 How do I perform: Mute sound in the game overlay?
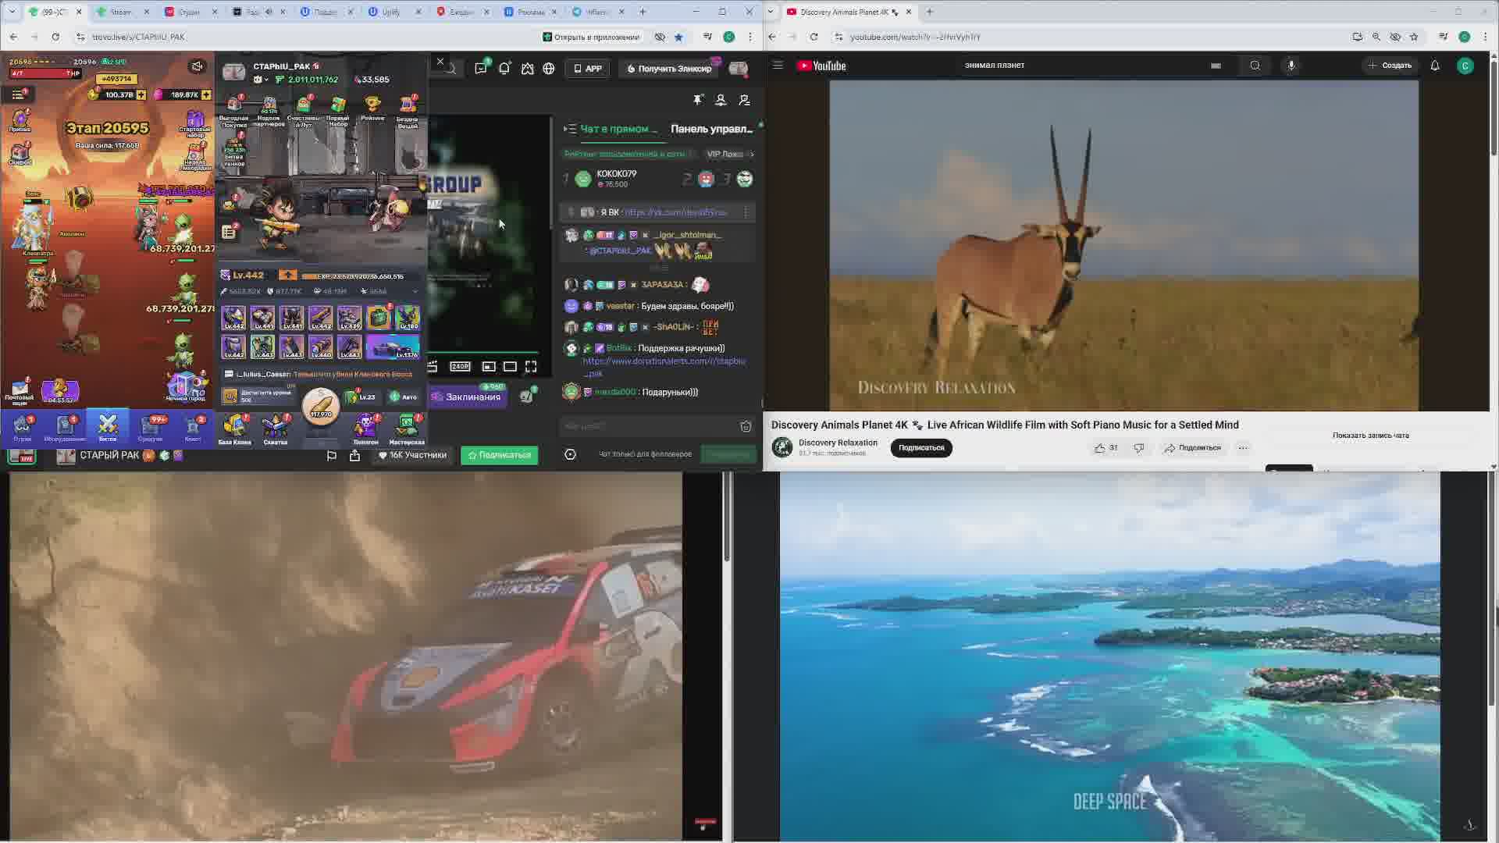197,66
